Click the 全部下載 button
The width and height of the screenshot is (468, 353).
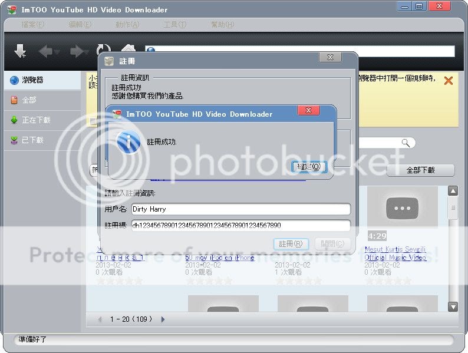[x=420, y=170]
